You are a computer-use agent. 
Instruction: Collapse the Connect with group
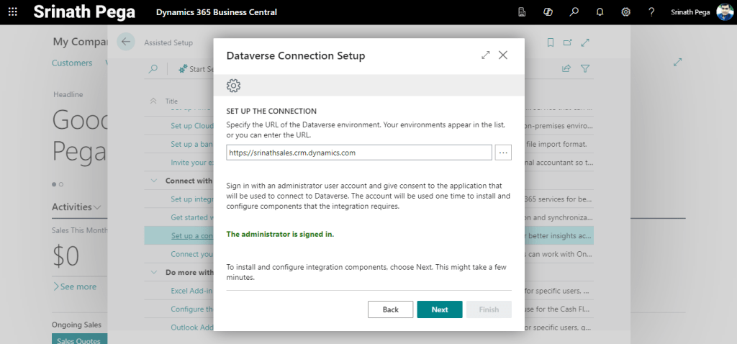tap(155, 181)
